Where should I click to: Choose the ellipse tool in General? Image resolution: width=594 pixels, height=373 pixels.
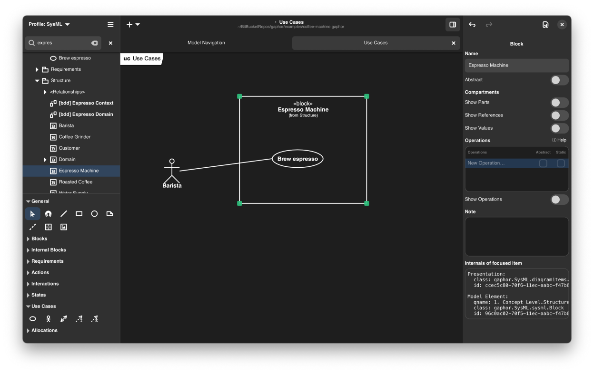click(x=94, y=214)
